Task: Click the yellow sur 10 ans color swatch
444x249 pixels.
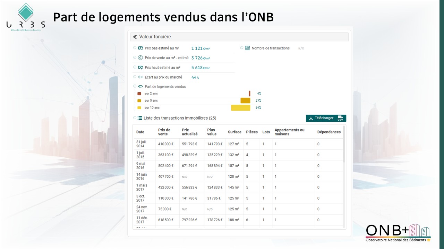Action: pos(139,108)
